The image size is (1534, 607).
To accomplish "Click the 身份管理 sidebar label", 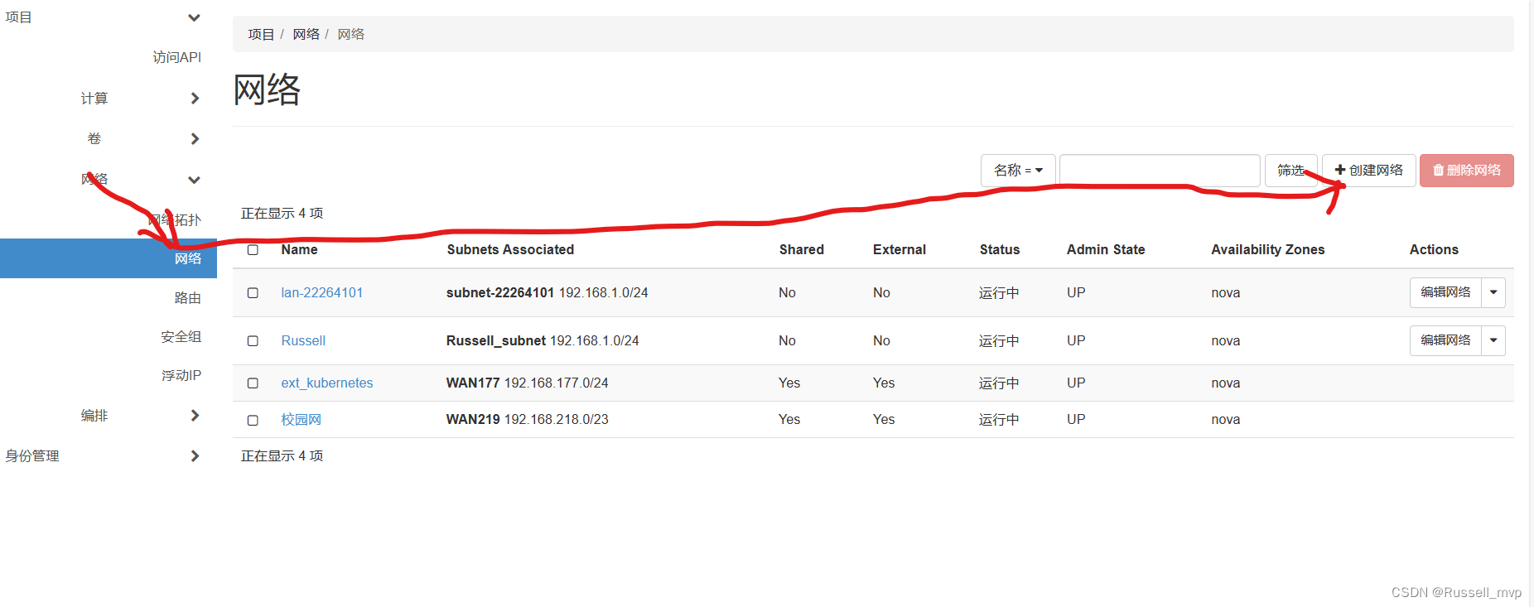I will (32, 455).
